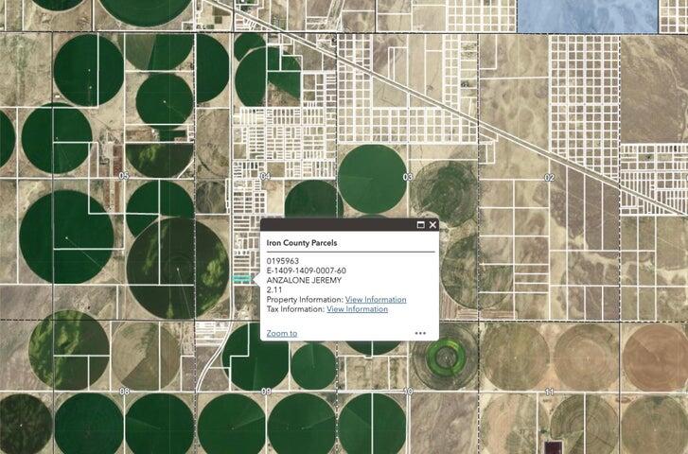Open the popup's three-dot more options menu
The height and width of the screenshot is (454, 688).
pyautogui.click(x=420, y=333)
